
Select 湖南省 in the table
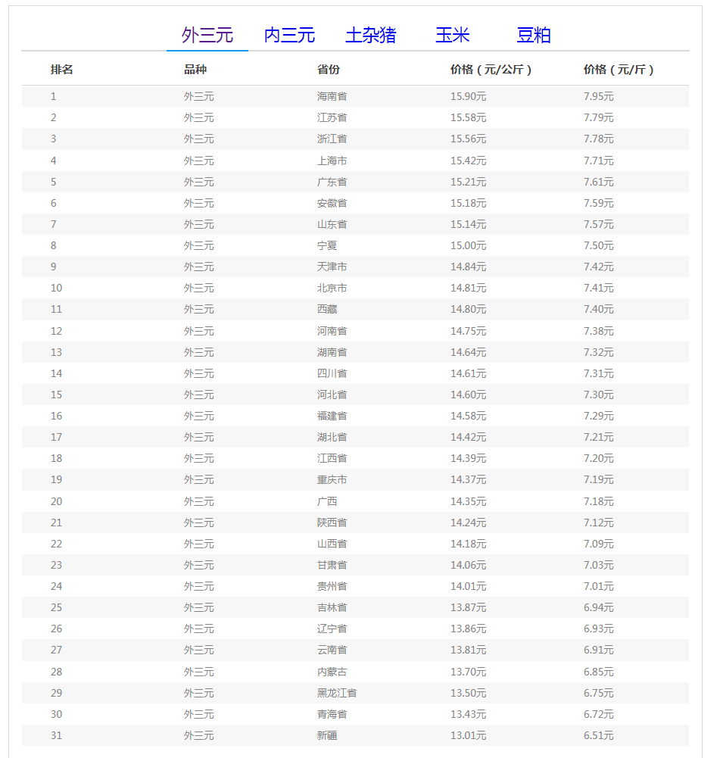click(x=332, y=352)
